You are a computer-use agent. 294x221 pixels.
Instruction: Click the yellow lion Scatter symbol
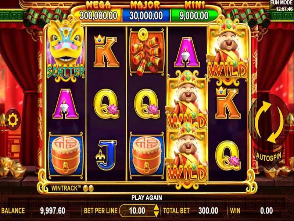65,51
